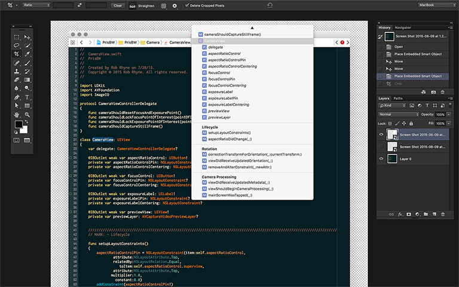
Task: Change screen mode in the toolbox
Action: [x=27, y=141]
